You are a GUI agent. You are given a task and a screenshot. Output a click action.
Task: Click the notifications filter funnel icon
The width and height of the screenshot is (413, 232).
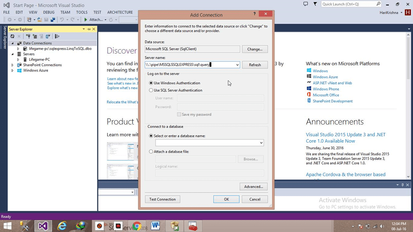click(315, 4)
